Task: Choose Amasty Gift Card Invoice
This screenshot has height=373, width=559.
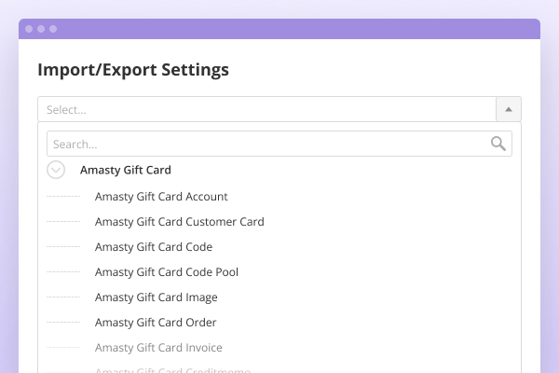Action: click(158, 348)
